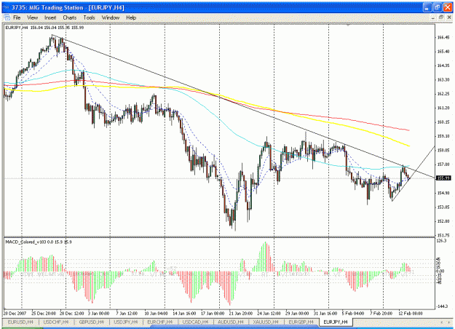Click the current price label 155.99

(x=443, y=178)
